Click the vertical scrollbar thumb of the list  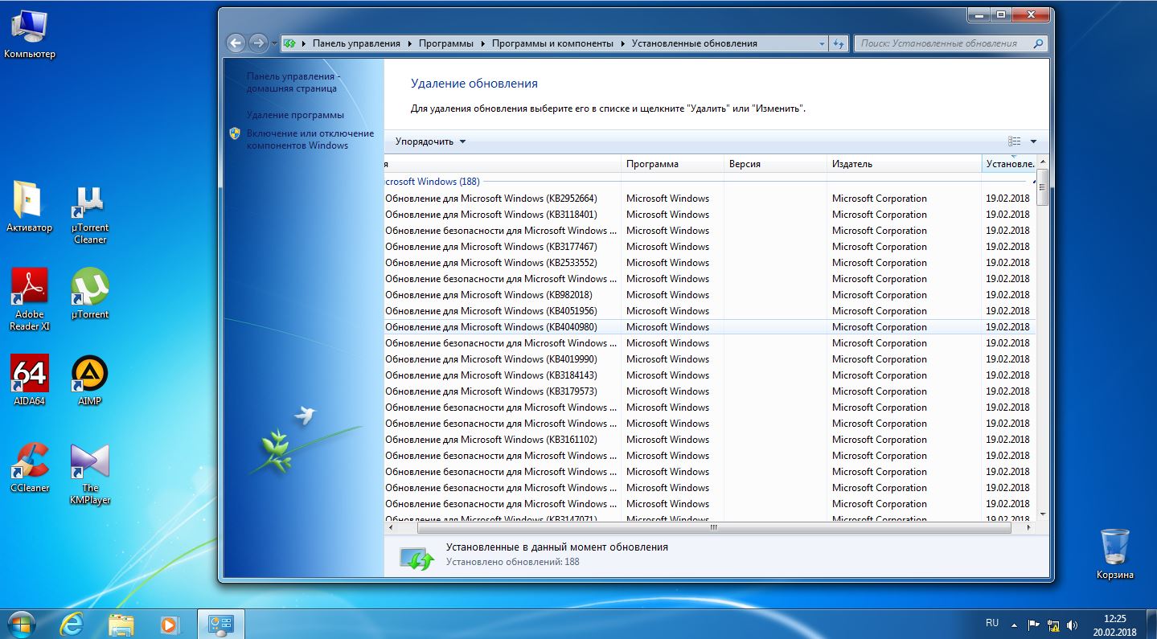1042,187
